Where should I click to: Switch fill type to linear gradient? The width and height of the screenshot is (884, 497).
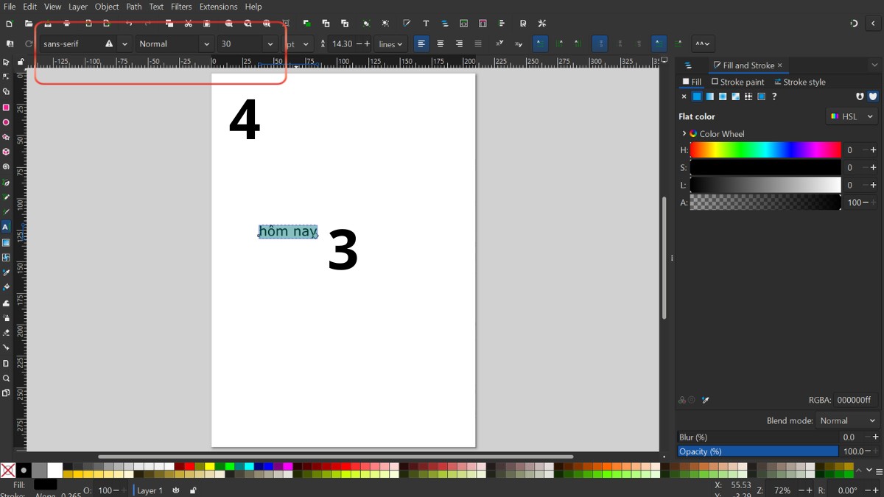point(709,96)
